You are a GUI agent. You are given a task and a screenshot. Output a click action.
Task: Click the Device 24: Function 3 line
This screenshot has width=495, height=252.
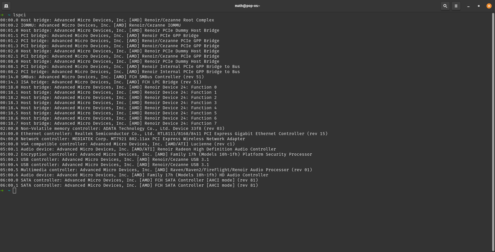pyautogui.click(x=109, y=103)
